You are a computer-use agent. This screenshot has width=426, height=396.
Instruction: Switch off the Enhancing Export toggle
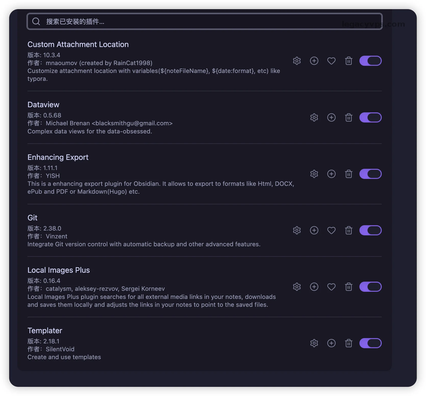tap(370, 174)
